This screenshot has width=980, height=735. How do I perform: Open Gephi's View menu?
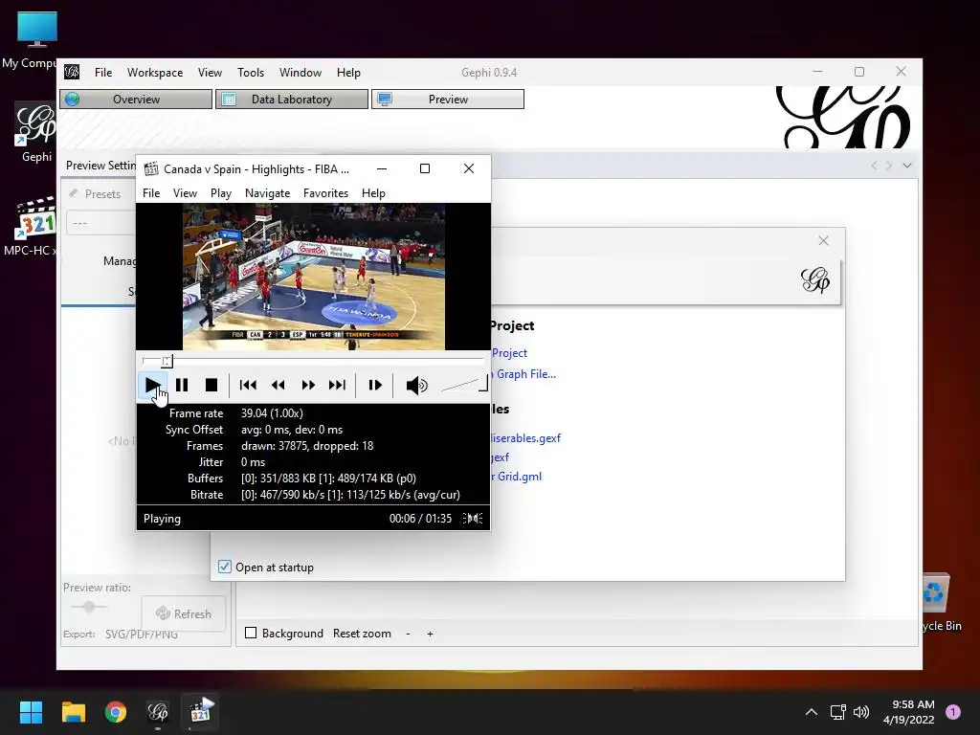tap(210, 73)
